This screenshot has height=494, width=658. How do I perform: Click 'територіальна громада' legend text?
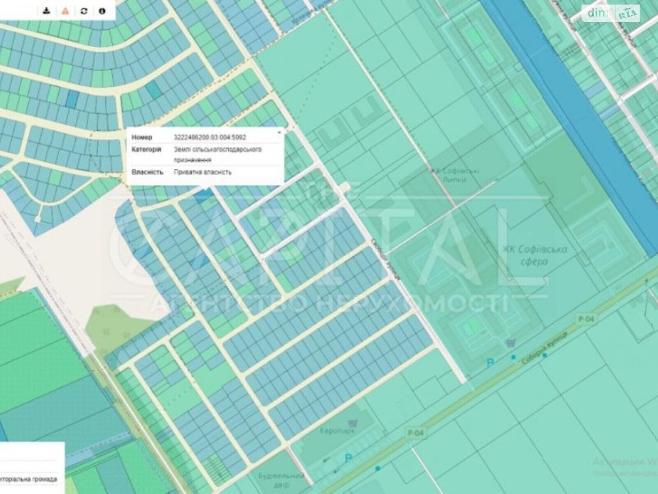tap(28, 479)
